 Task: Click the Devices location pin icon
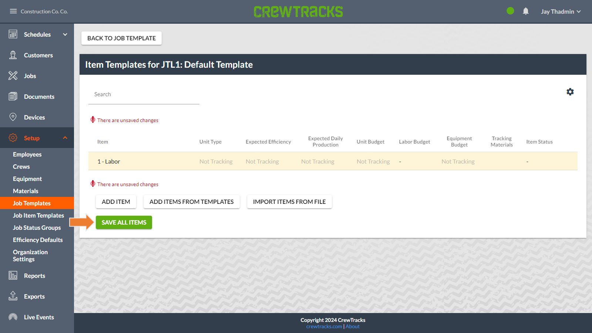[x=13, y=117]
